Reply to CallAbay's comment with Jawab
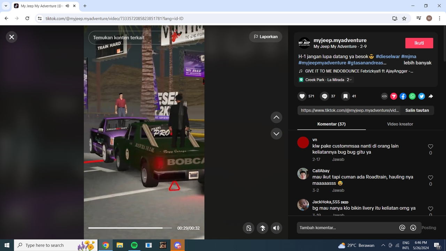 (x=338, y=190)
